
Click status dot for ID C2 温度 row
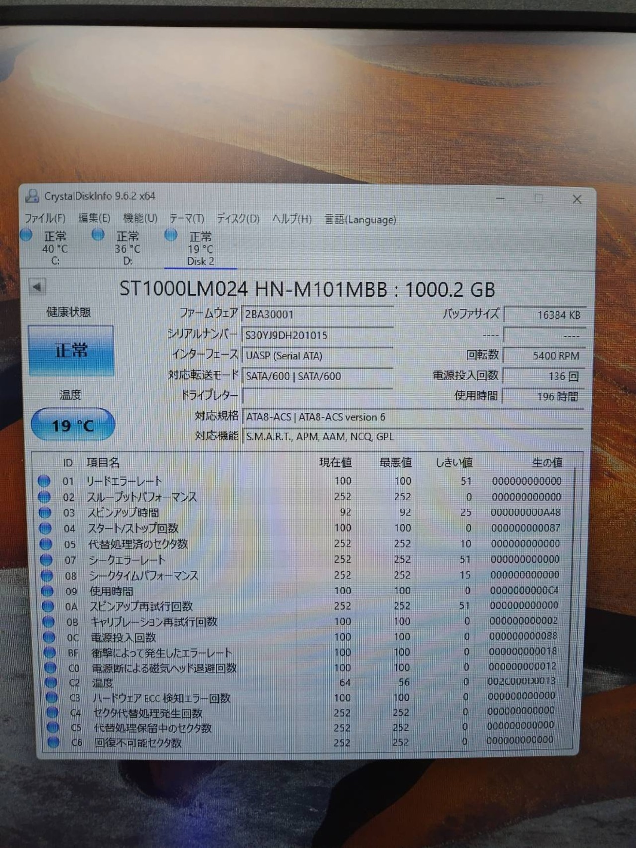[51, 683]
